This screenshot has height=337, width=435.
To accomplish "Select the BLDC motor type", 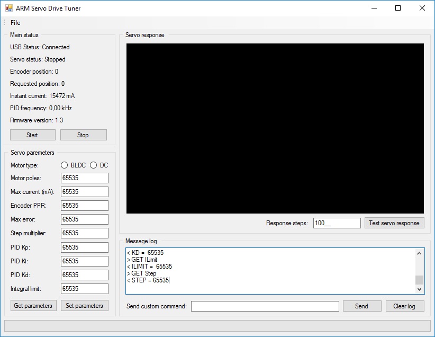I will pyautogui.click(x=65, y=165).
